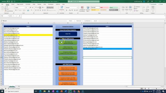Expand the cell Styles gallery
The height and width of the screenshot is (93, 166).
[119, 10]
